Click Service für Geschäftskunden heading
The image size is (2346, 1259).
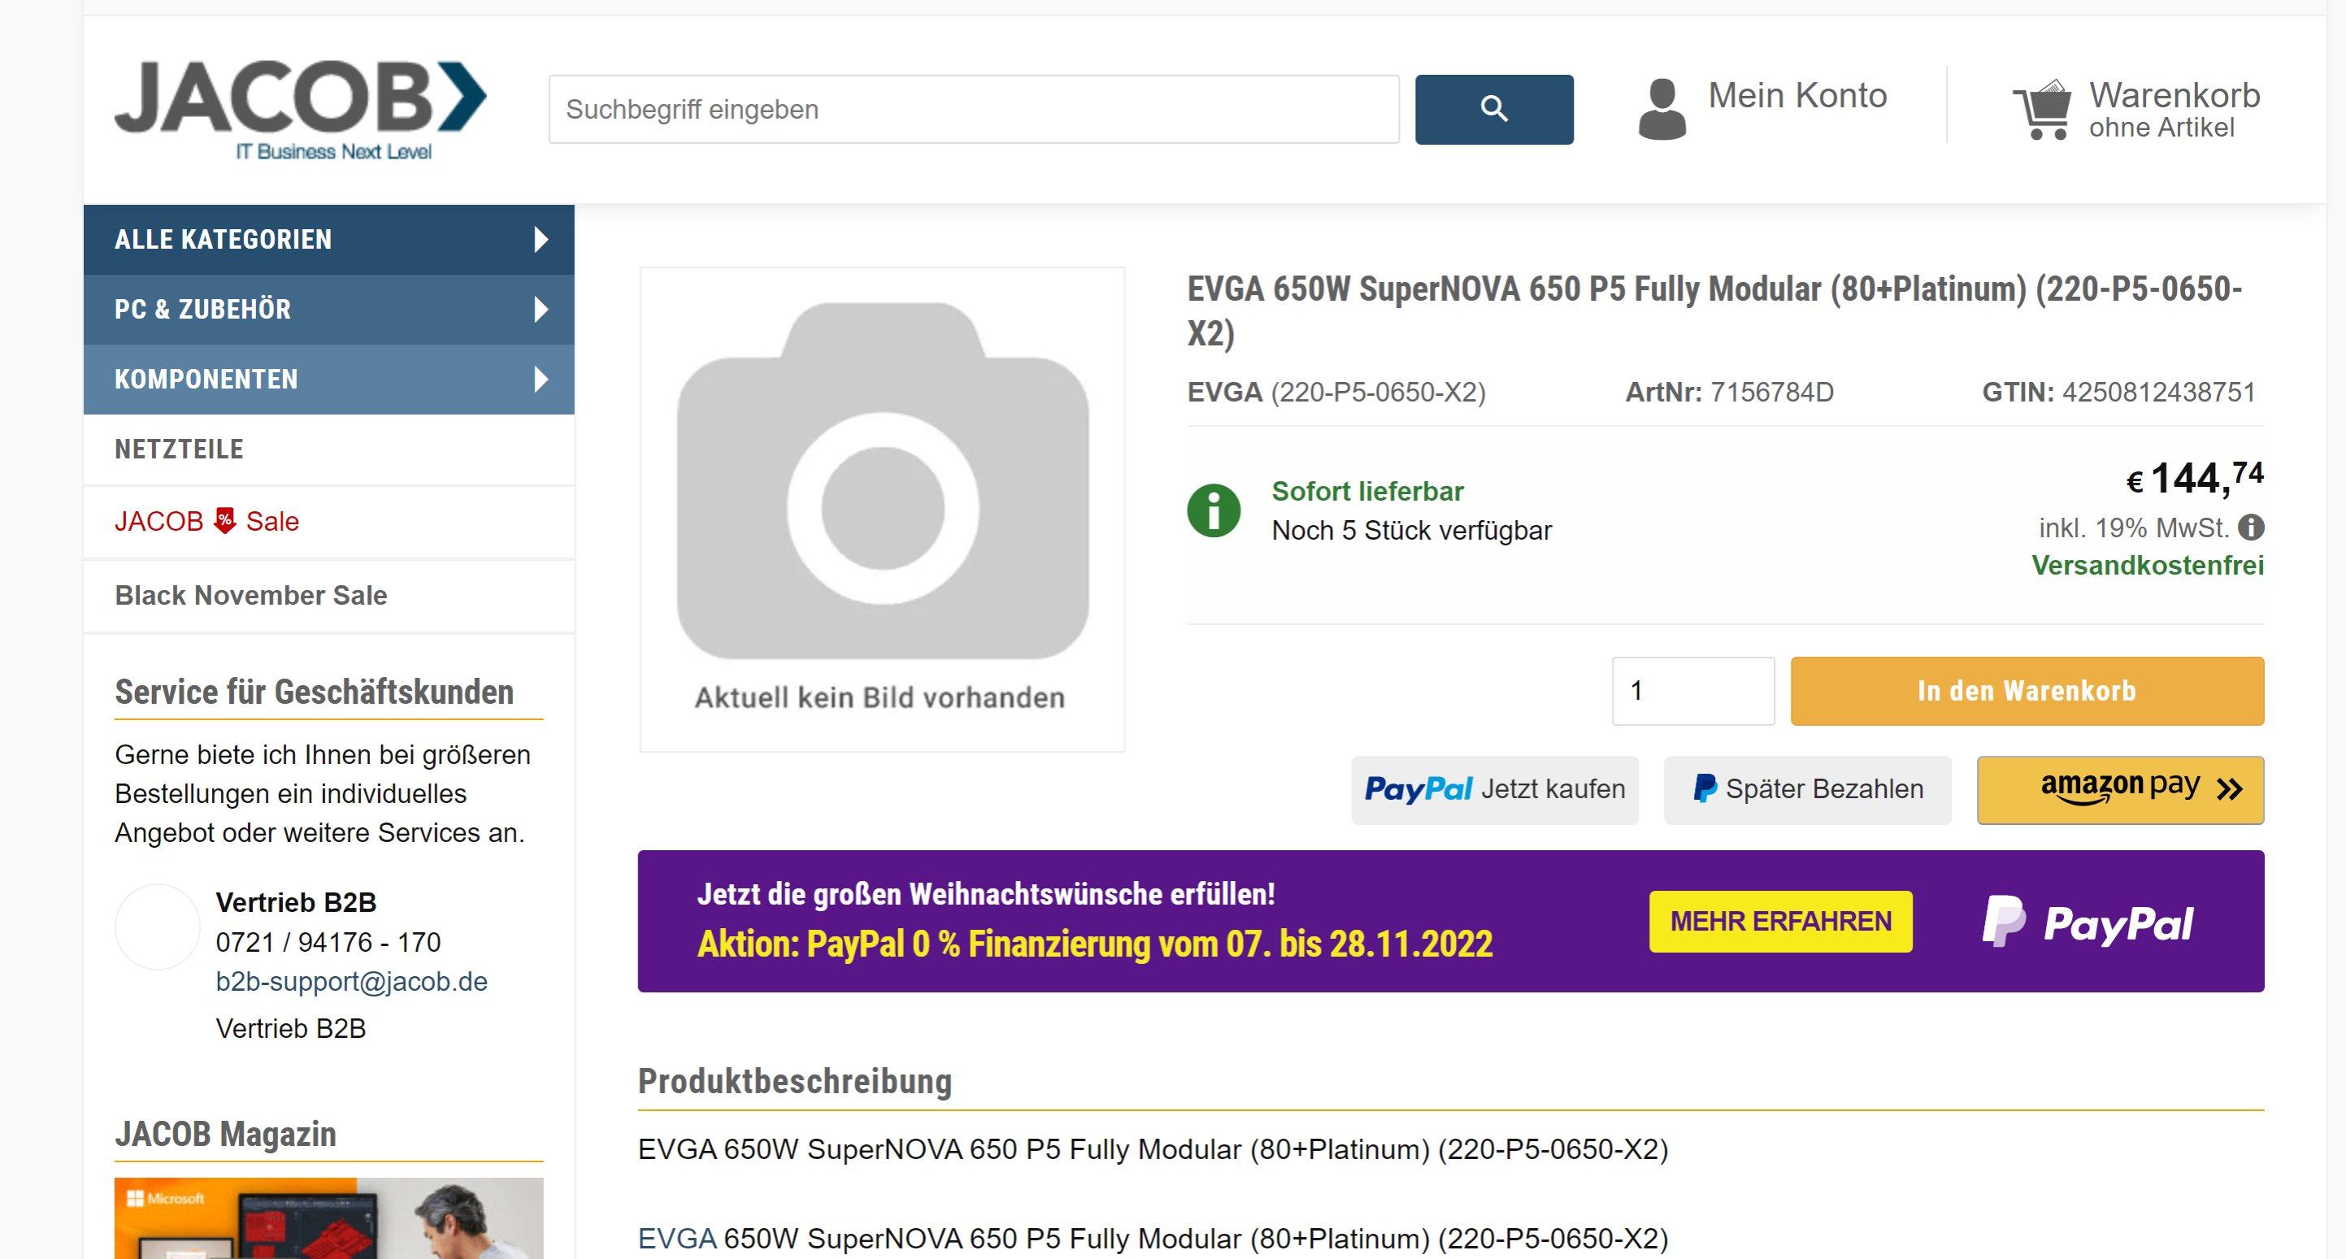click(x=315, y=692)
